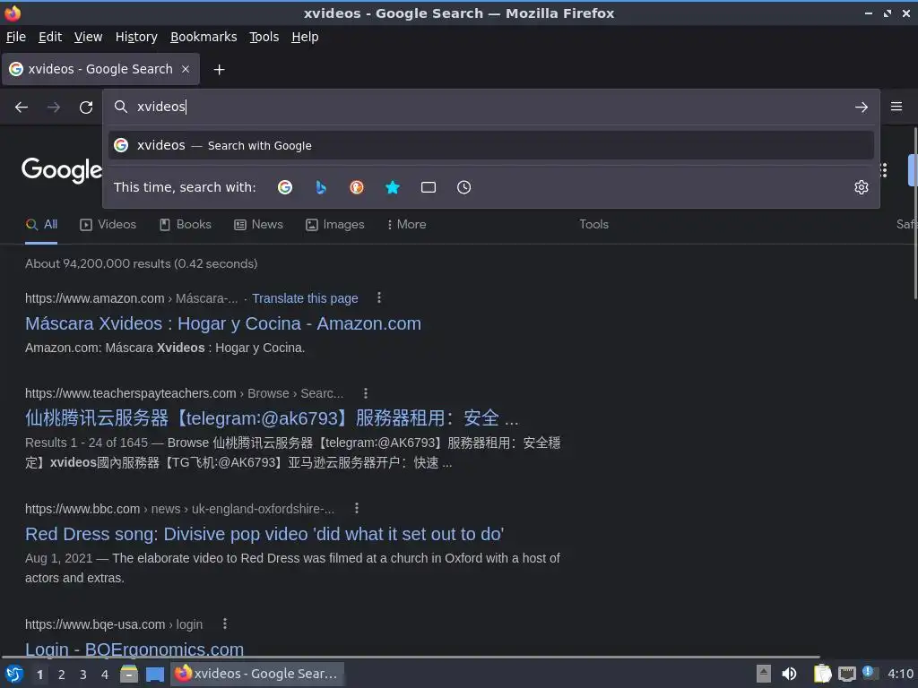Search this time with DuckDuckGo icon
The width and height of the screenshot is (918, 688).
(x=357, y=187)
